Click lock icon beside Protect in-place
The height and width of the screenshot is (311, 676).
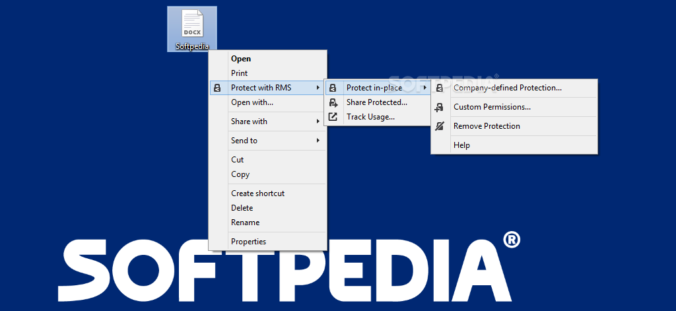332,88
